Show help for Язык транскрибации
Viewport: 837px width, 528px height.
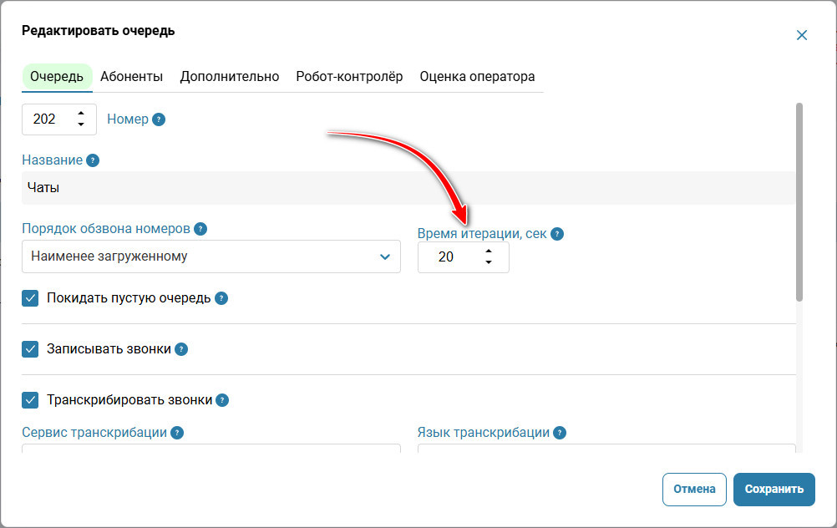pyautogui.click(x=560, y=433)
